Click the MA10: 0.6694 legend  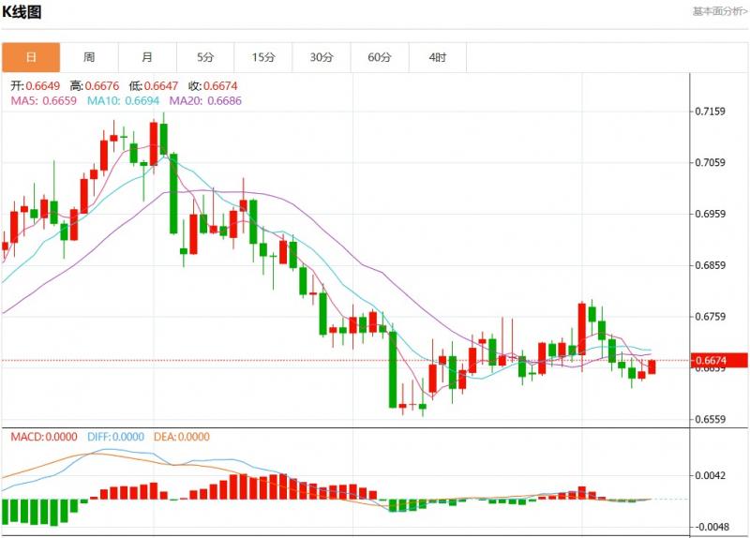click(123, 101)
